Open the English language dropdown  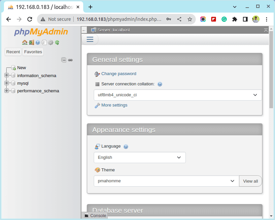pyautogui.click(x=140, y=157)
